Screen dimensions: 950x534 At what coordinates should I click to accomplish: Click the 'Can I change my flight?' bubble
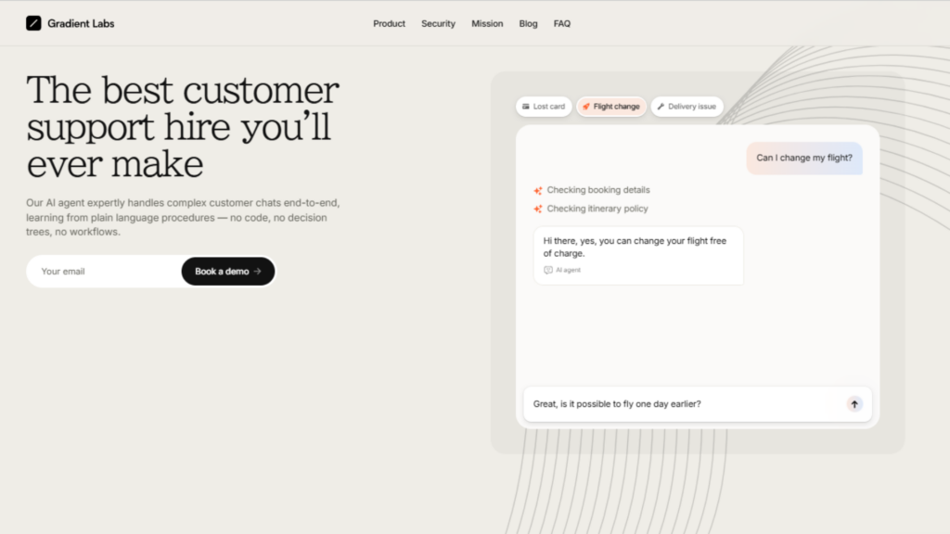[x=804, y=158]
